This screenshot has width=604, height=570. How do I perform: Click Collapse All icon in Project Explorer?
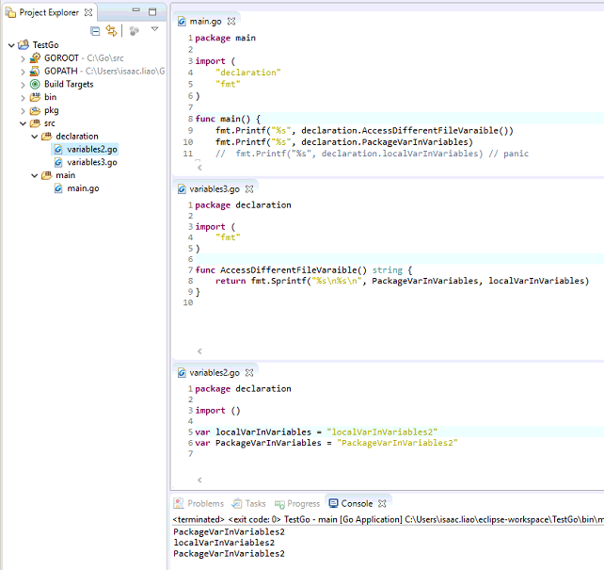click(95, 31)
